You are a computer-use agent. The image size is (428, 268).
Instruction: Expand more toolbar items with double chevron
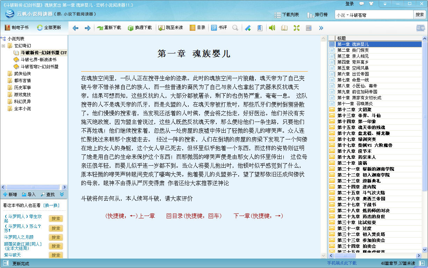(321, 28)
